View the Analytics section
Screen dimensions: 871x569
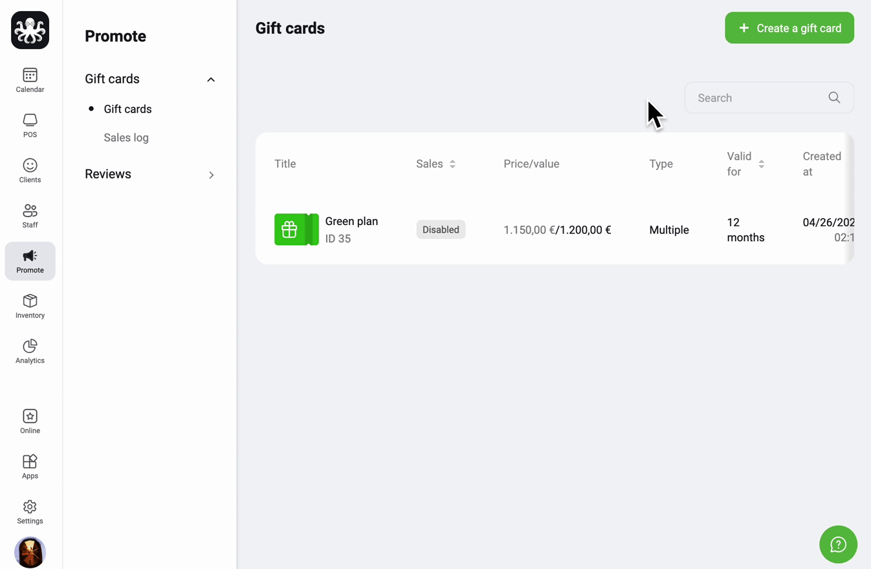[x=30, y=352]
